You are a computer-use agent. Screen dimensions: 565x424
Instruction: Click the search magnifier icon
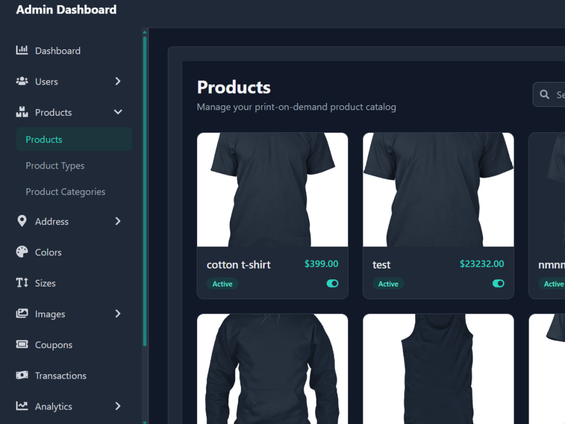pyautogui.click(x=545, y=95)
